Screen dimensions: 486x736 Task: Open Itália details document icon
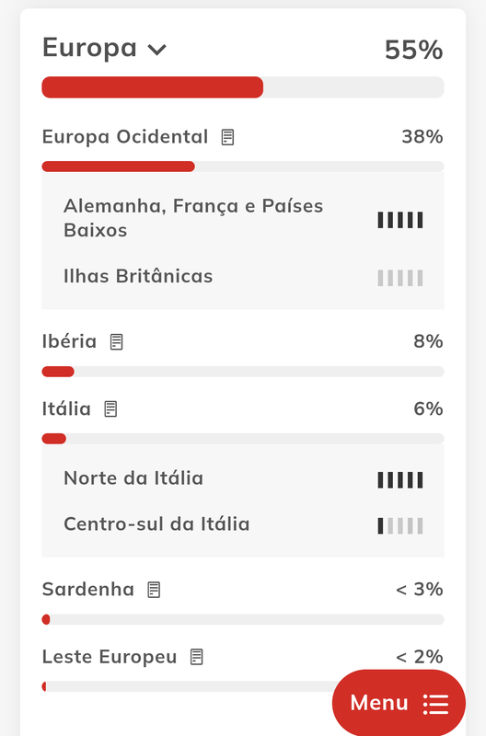(110, 408)
